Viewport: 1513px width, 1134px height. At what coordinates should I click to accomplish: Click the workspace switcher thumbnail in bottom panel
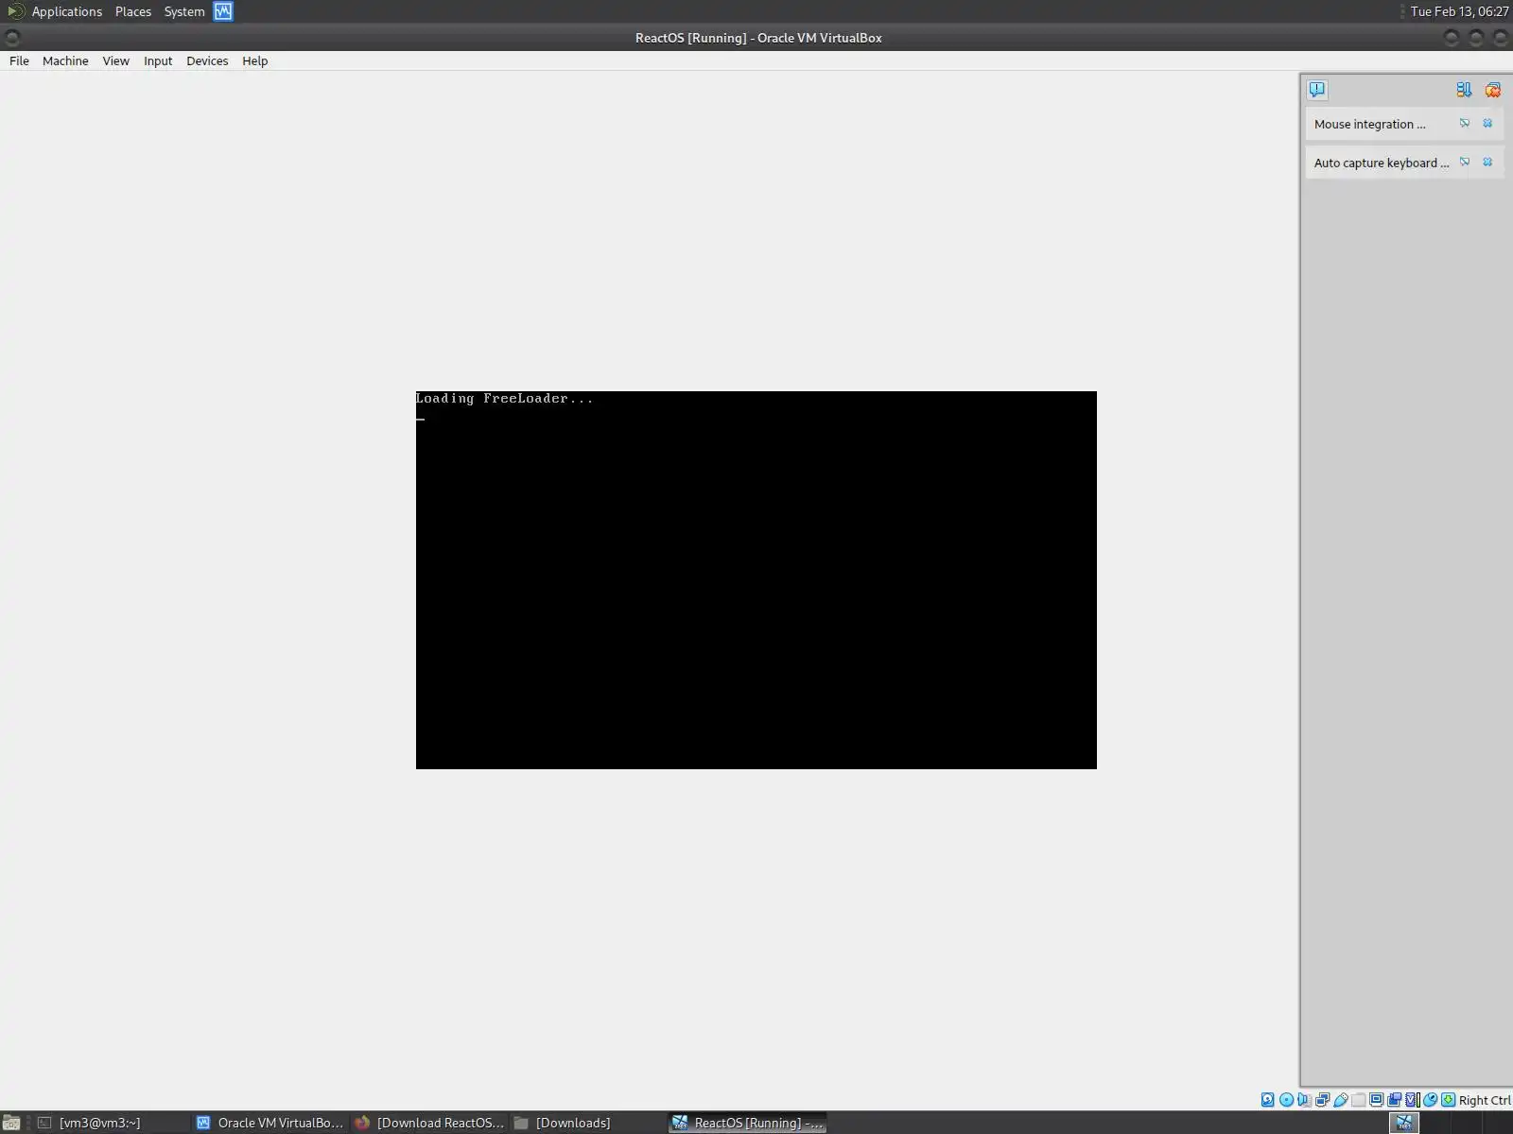[1404, 1123]
